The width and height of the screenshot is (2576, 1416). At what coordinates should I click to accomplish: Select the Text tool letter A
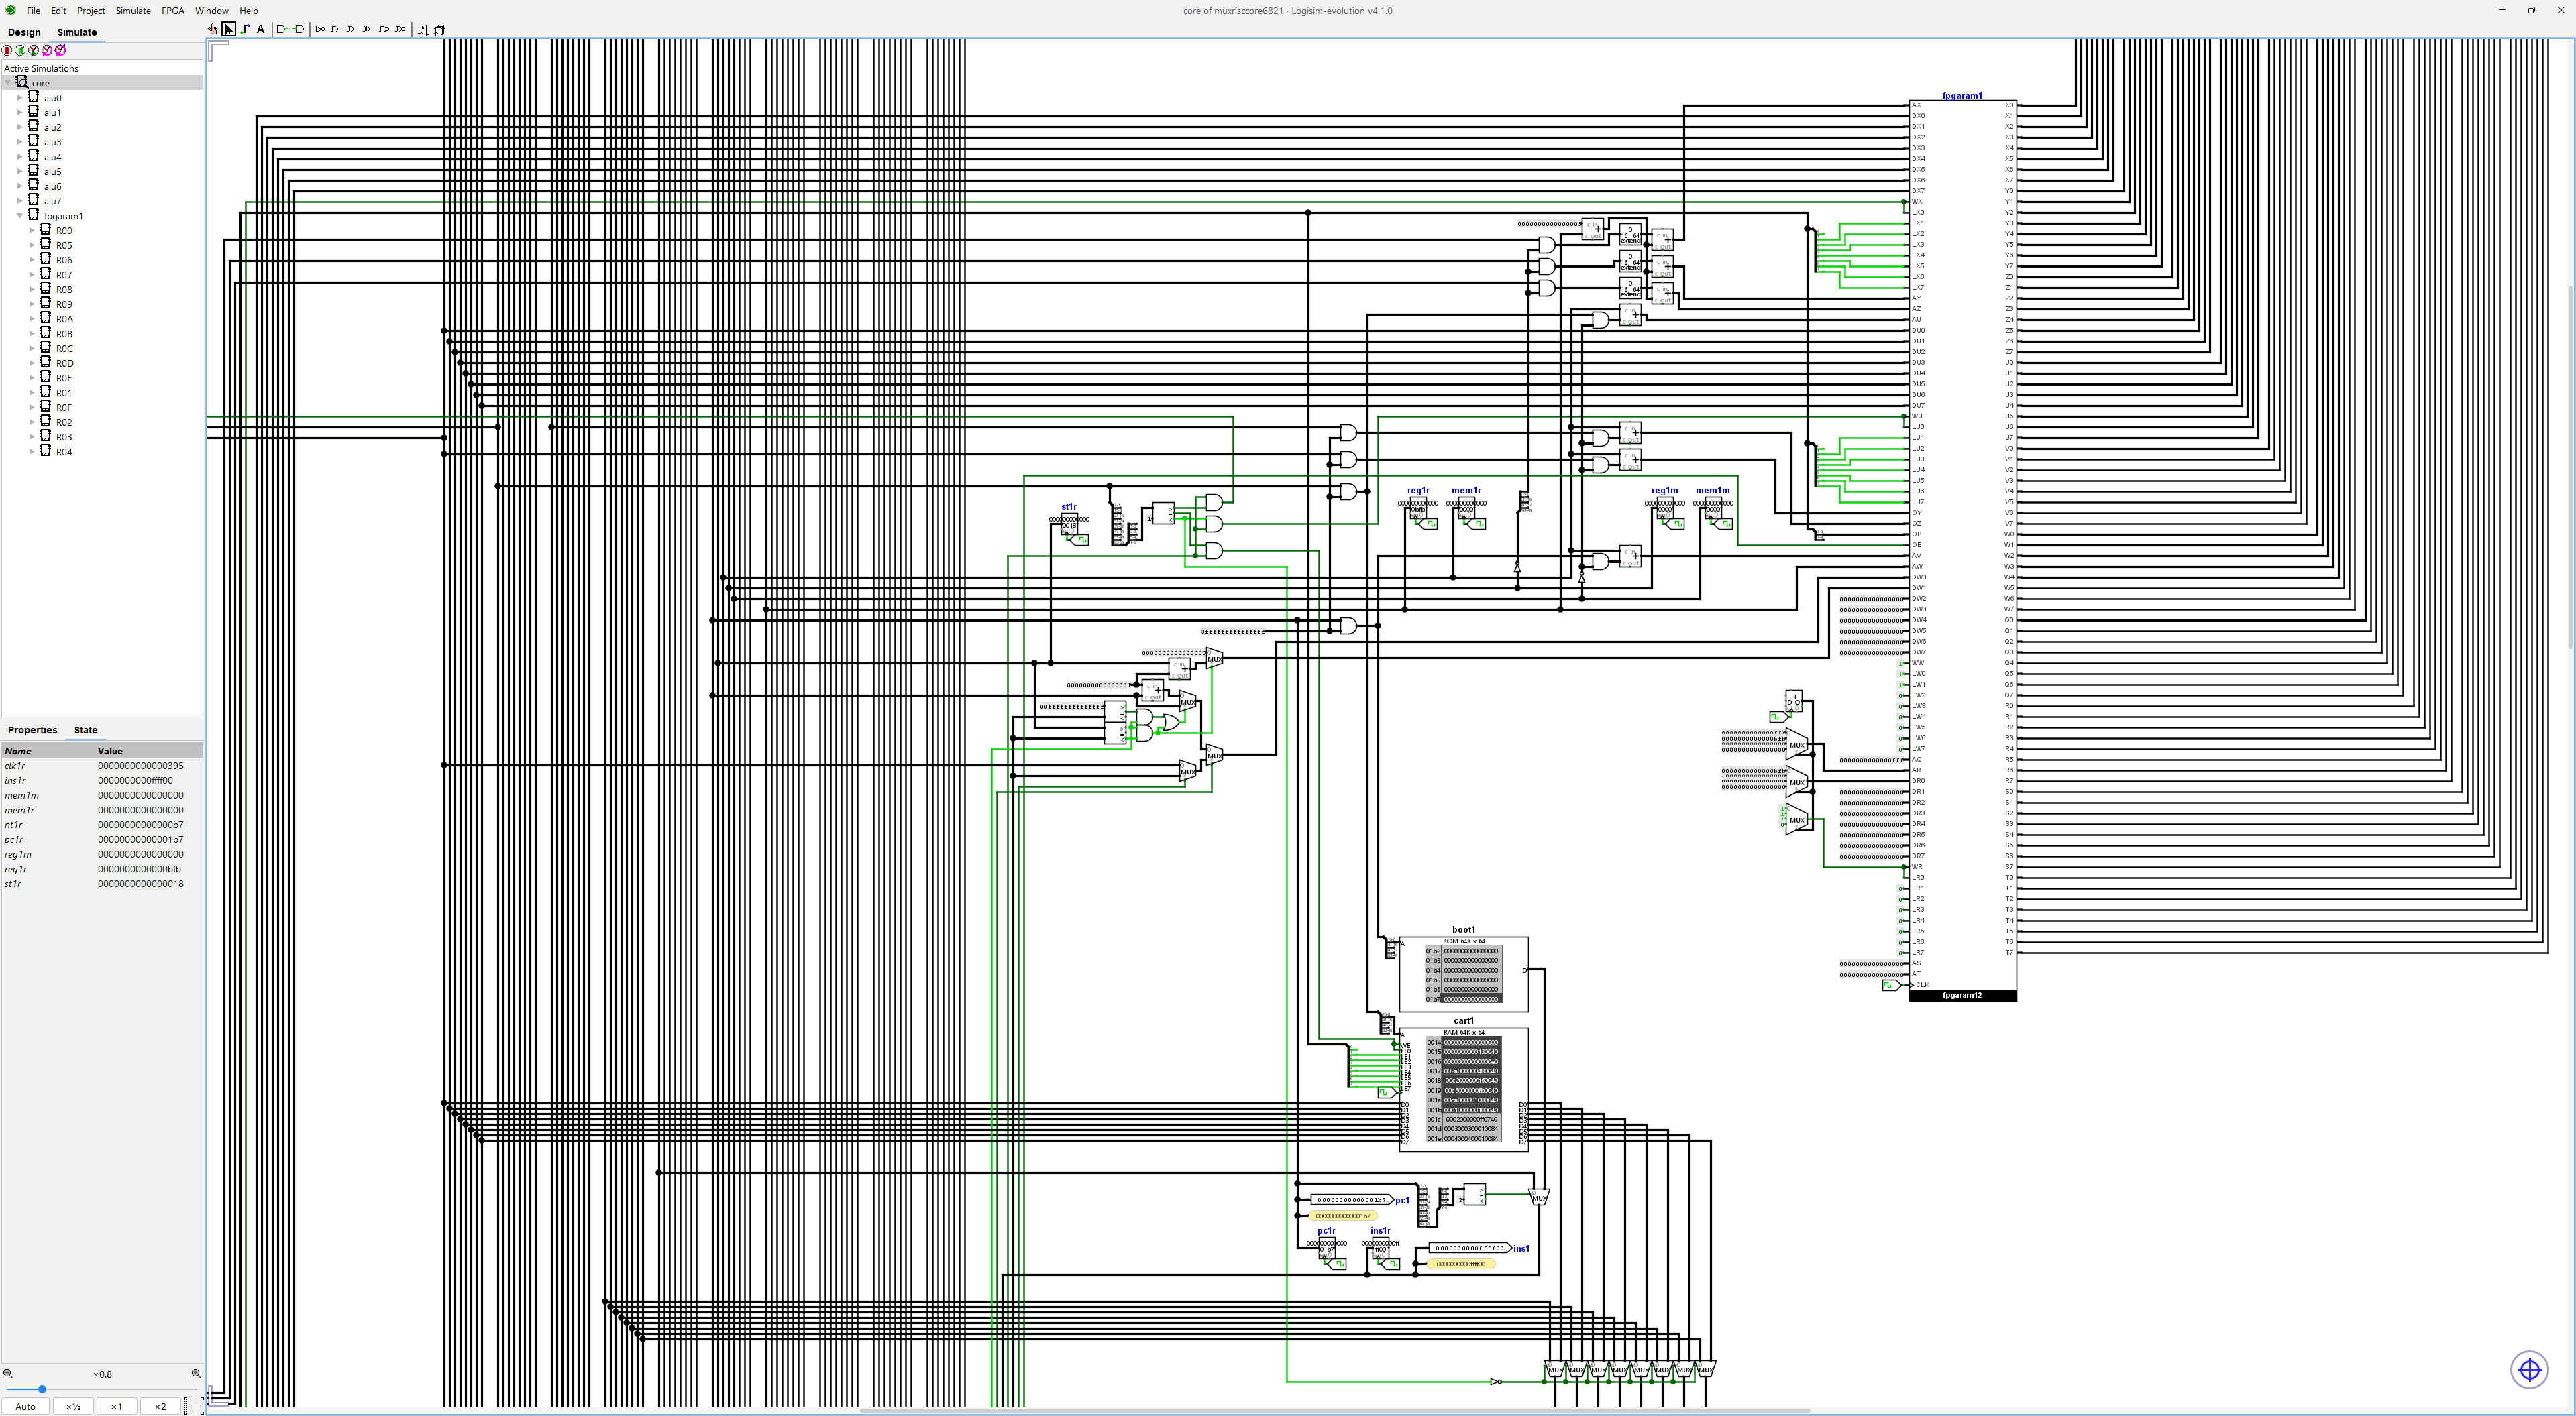pos(261,30)
